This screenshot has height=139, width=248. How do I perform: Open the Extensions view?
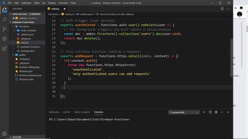tap(4, 48)
